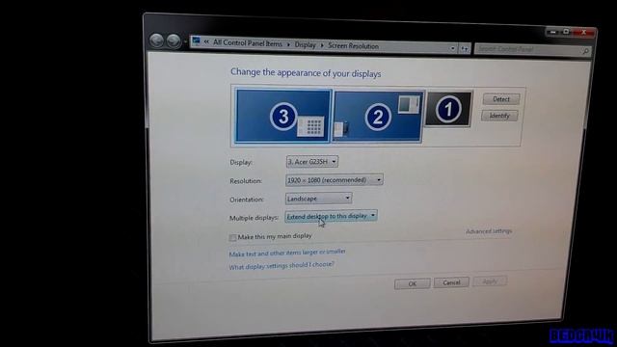Expand arrow after All Control Panel Items

[288, 44]
